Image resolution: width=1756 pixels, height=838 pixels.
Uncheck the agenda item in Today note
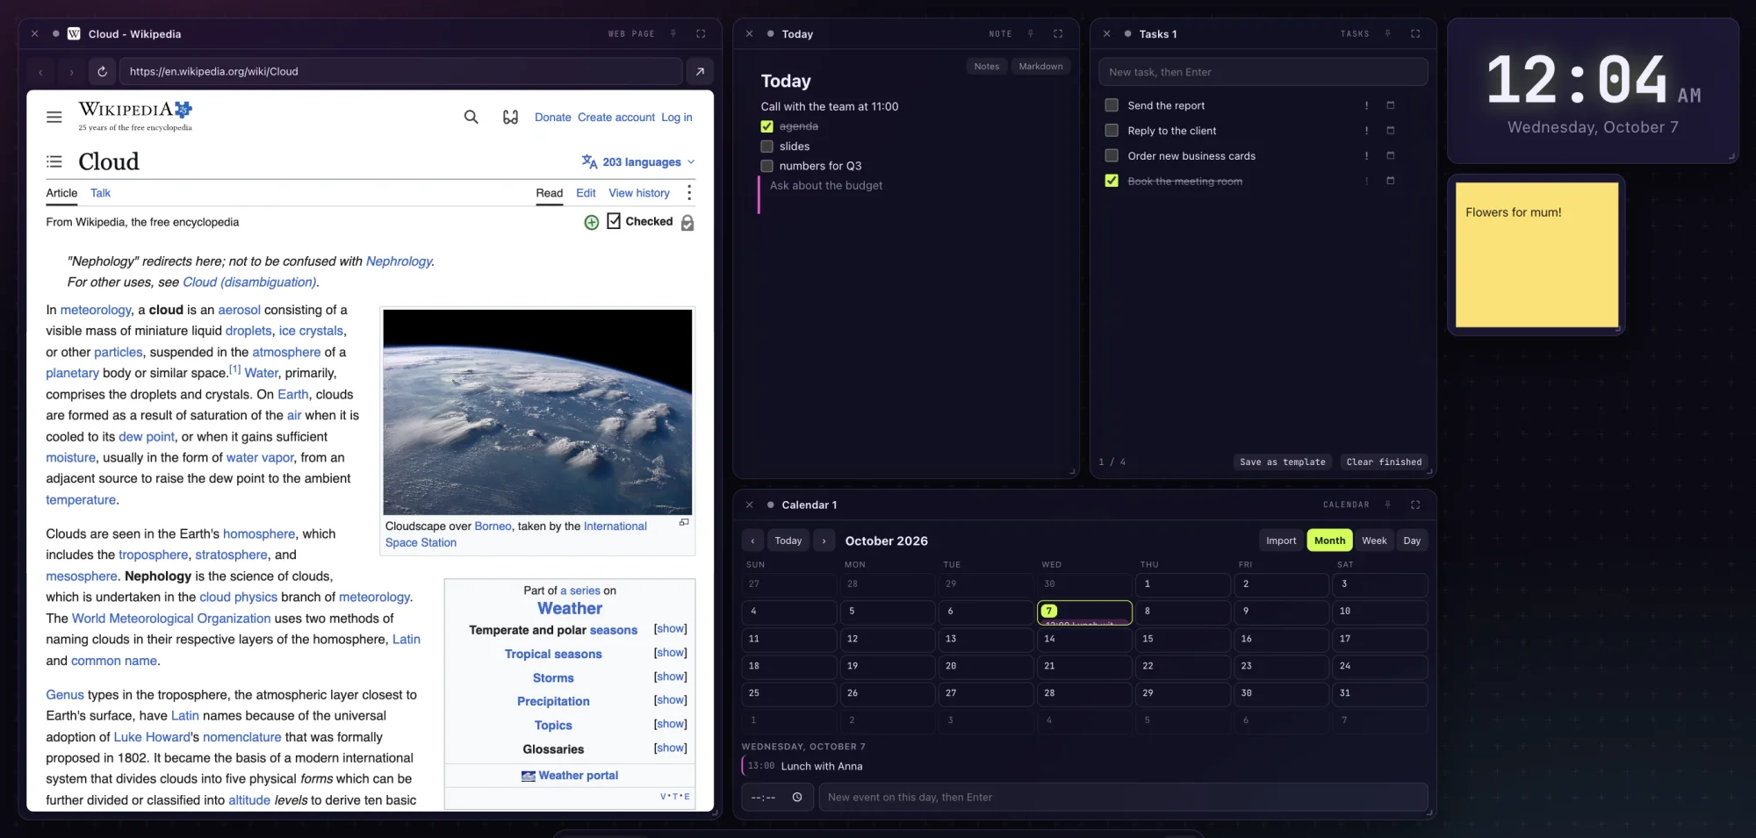coord(767,126)
